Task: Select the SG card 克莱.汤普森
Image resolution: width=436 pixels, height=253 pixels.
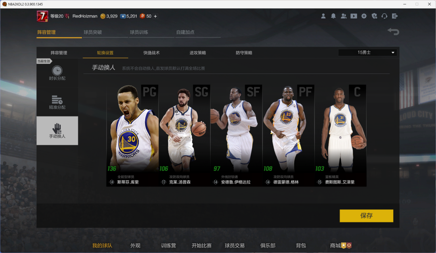Action: click(184, 135)
